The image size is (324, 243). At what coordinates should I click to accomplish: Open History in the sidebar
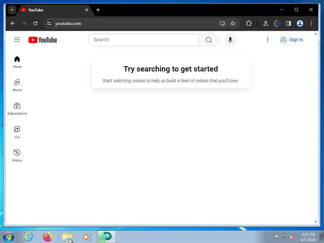point(17,155)
